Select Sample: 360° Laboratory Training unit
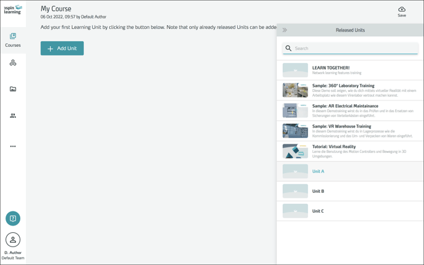This screenshot has width=424, height=265. click(x=349, y=90)
